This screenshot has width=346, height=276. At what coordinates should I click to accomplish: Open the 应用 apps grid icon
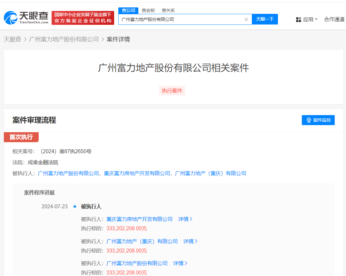298,19
